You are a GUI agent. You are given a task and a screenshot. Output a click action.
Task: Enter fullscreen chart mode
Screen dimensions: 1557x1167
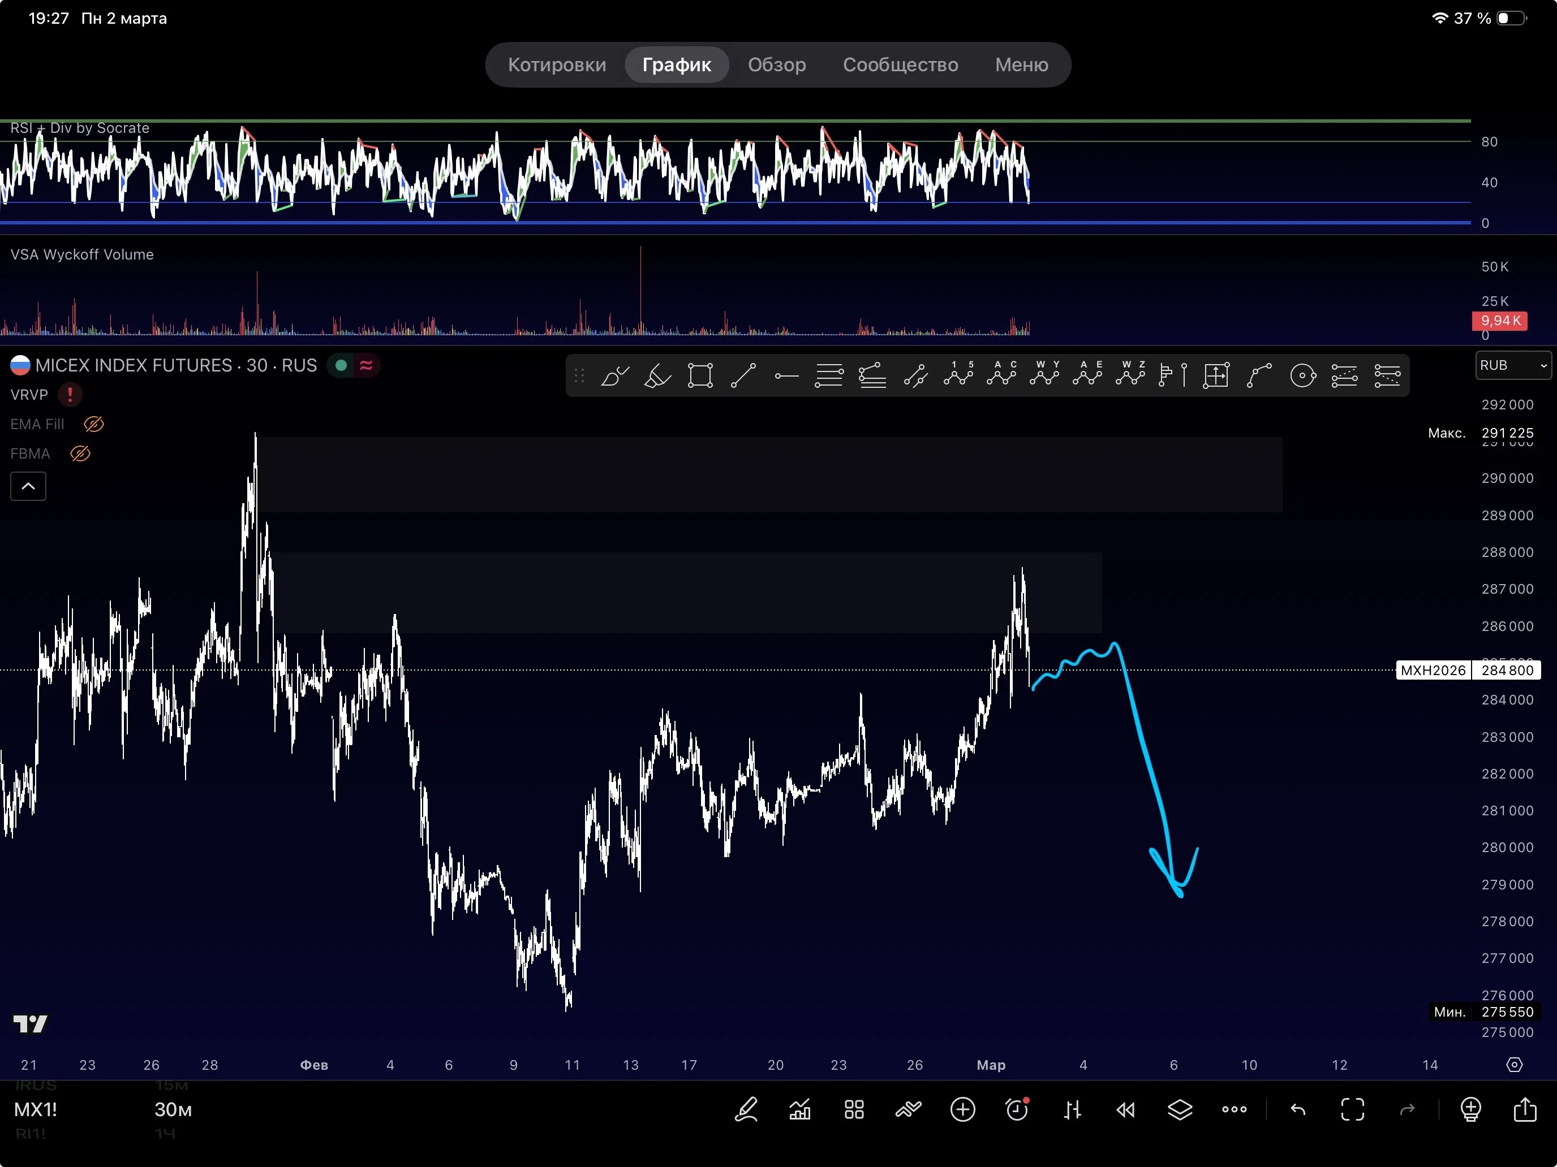(x=1352, y=1109)
